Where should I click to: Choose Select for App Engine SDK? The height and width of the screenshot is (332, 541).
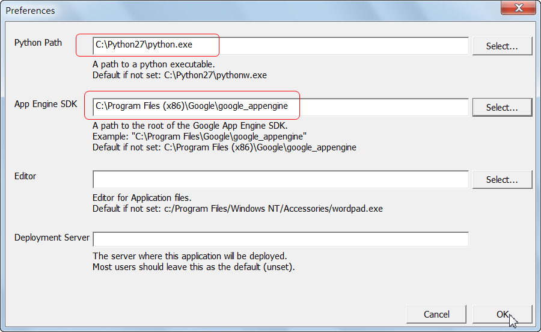click(502, 107)
